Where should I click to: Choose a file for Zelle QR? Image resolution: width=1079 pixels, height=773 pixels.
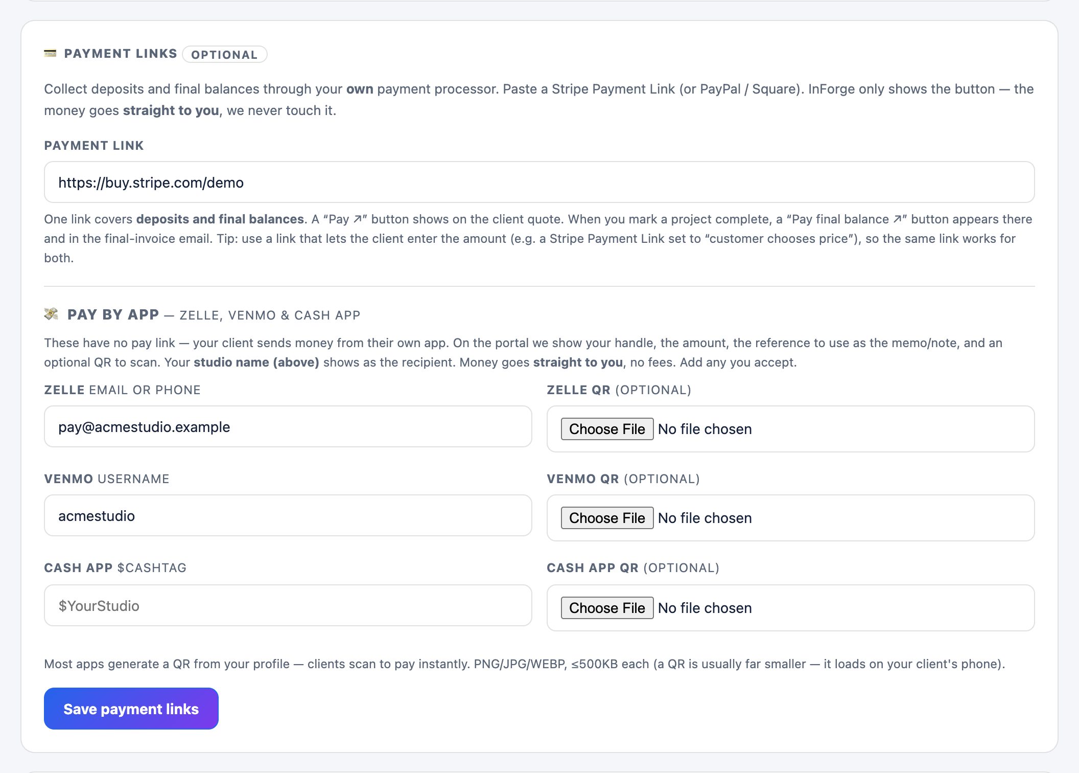(607, 429)
